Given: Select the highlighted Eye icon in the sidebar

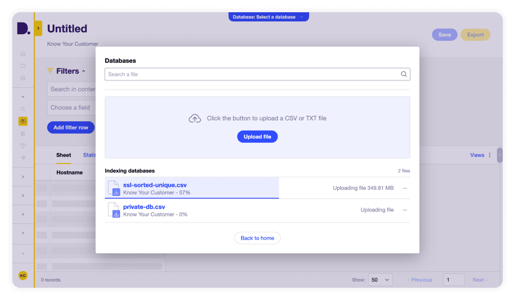Looking at the screenshot, I should pyautogui.click(x=23, y=121).
